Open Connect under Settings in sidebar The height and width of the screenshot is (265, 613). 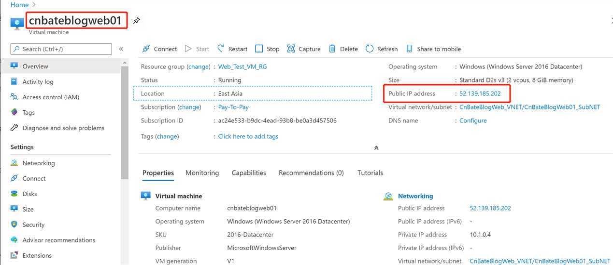(34, 178)
